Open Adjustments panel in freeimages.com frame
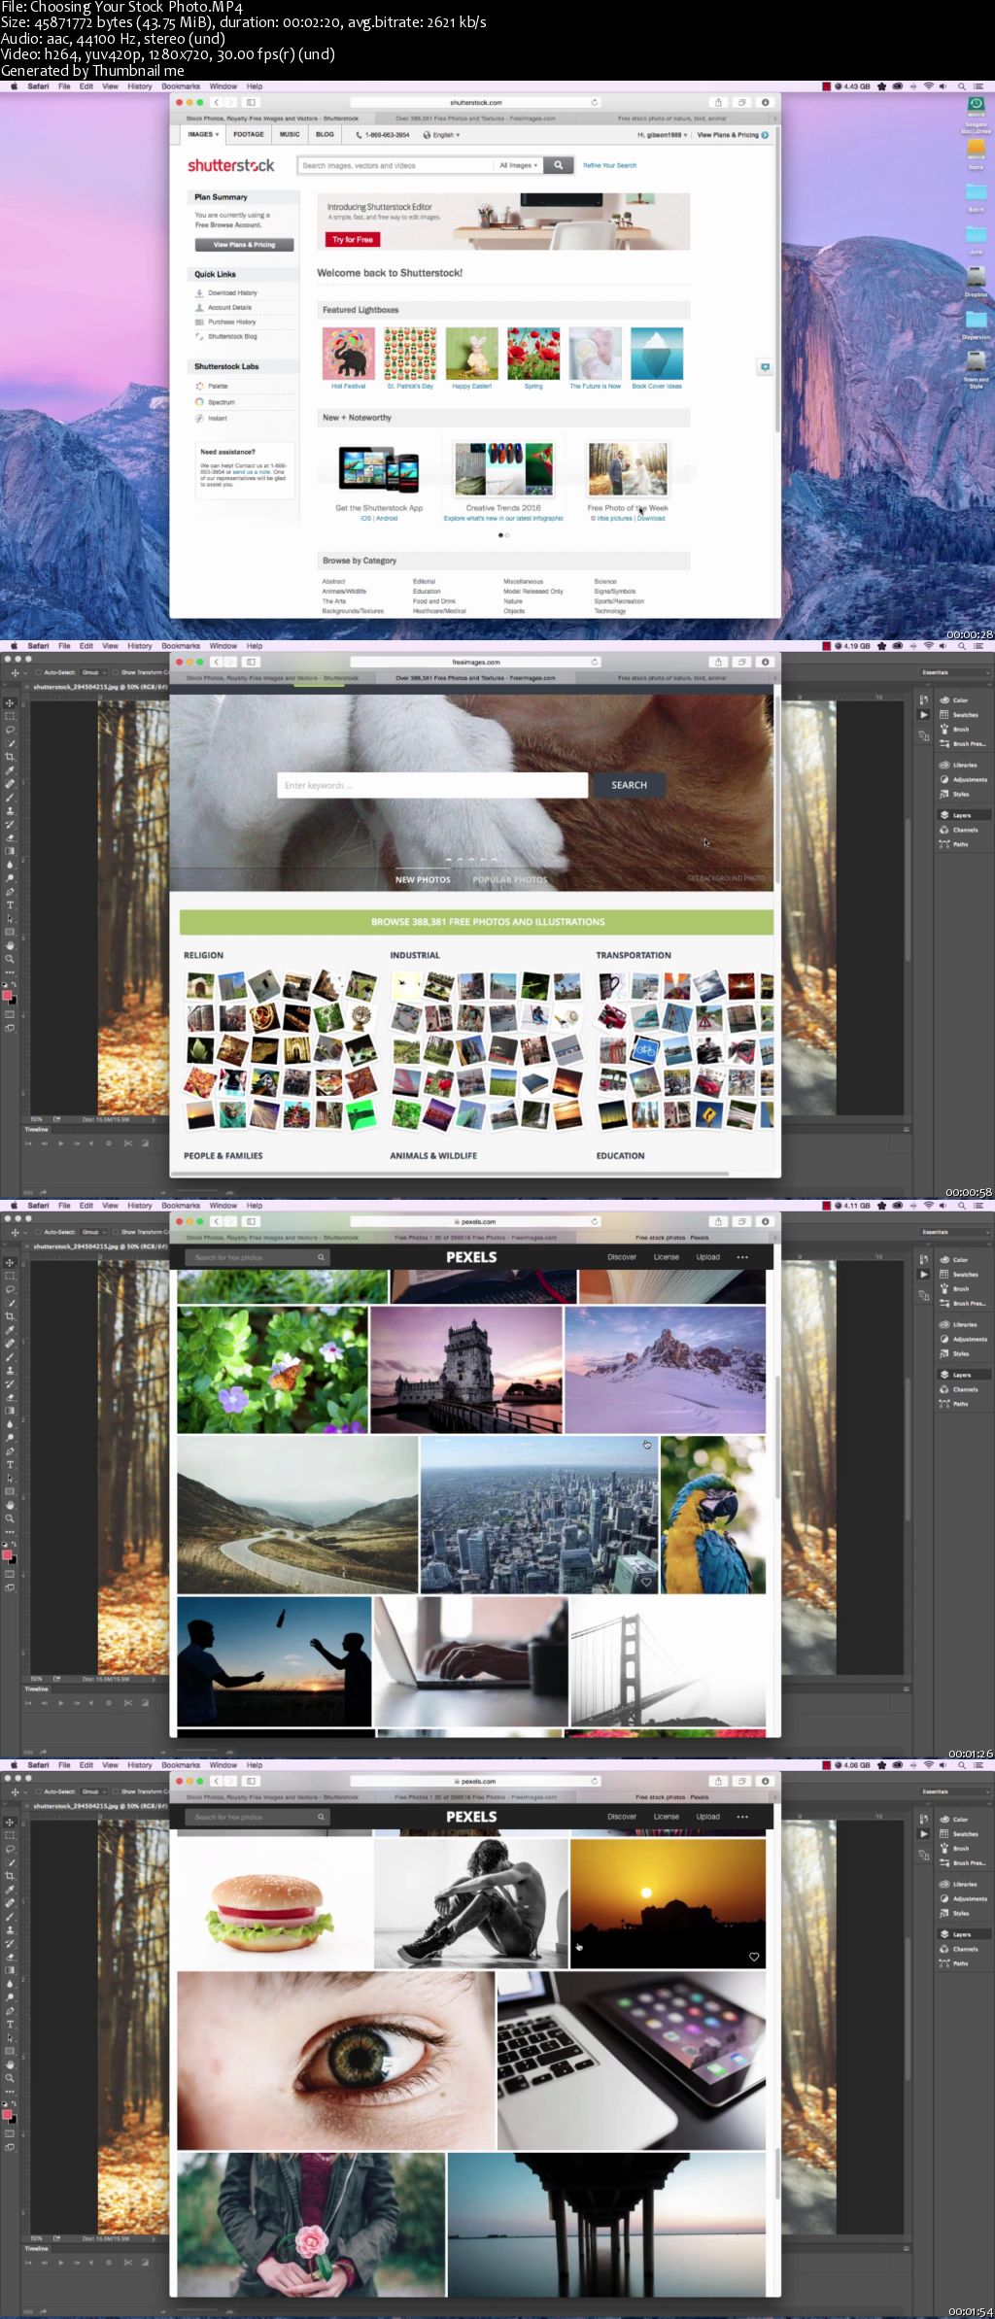The width and height of the screenshot is (995, 2319). pyautogui.click(x=969, y=779)
